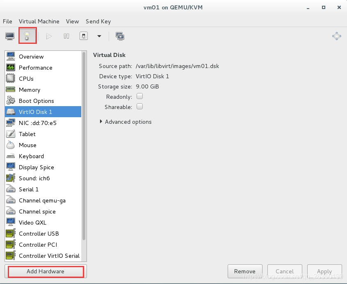
Task: Select Overview icon in hardware list
Action: click(11, 57)
